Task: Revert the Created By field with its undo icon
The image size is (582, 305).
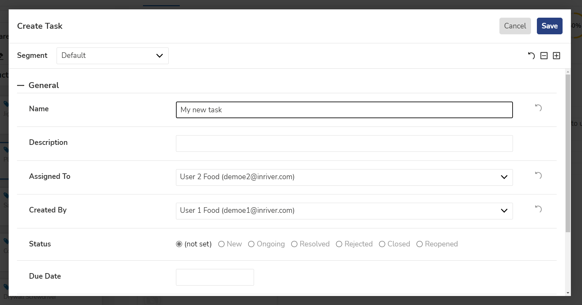Action: point(538,209)
